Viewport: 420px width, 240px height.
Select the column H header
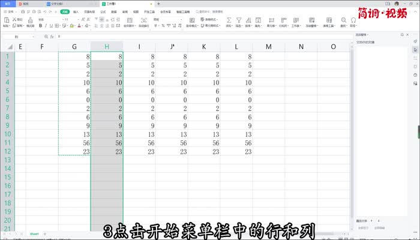tap(107, 46)
